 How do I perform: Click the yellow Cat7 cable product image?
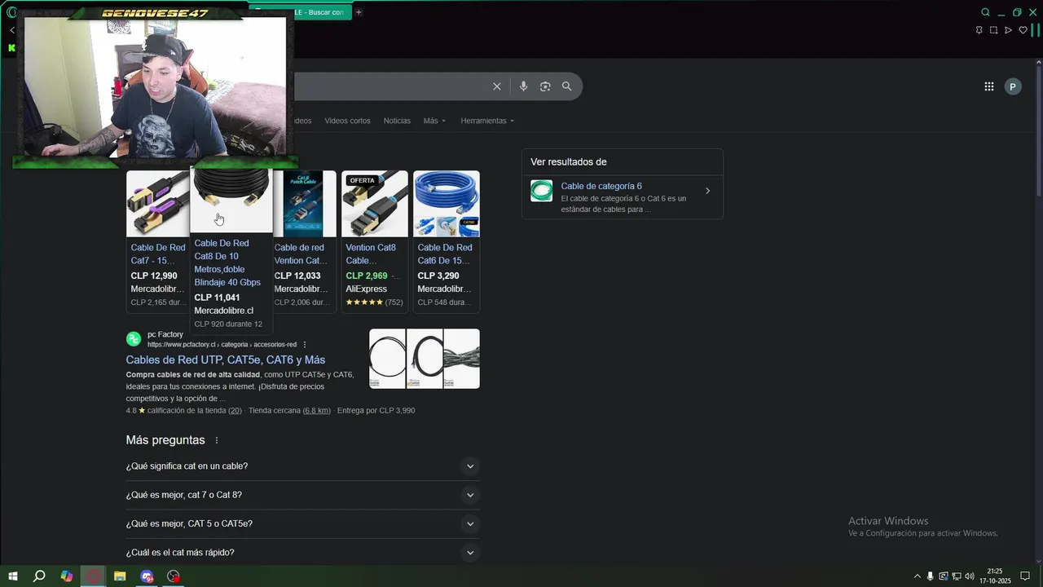click(x=158, y=203)
